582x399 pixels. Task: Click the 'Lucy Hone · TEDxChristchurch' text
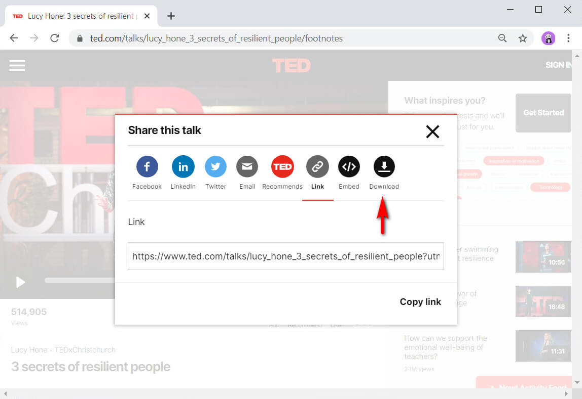[63, 350]
